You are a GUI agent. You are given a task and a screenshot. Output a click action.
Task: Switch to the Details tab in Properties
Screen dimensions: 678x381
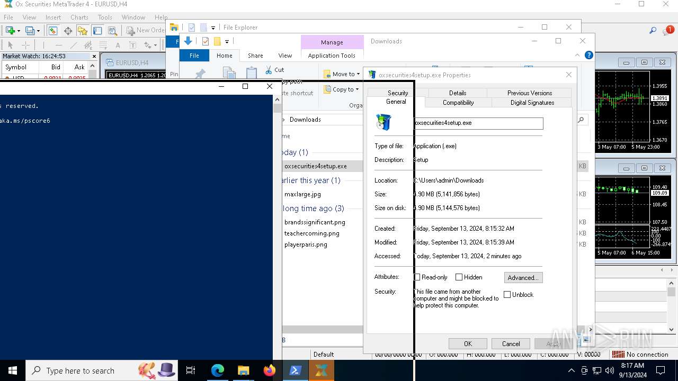click(x=458, y=93)
